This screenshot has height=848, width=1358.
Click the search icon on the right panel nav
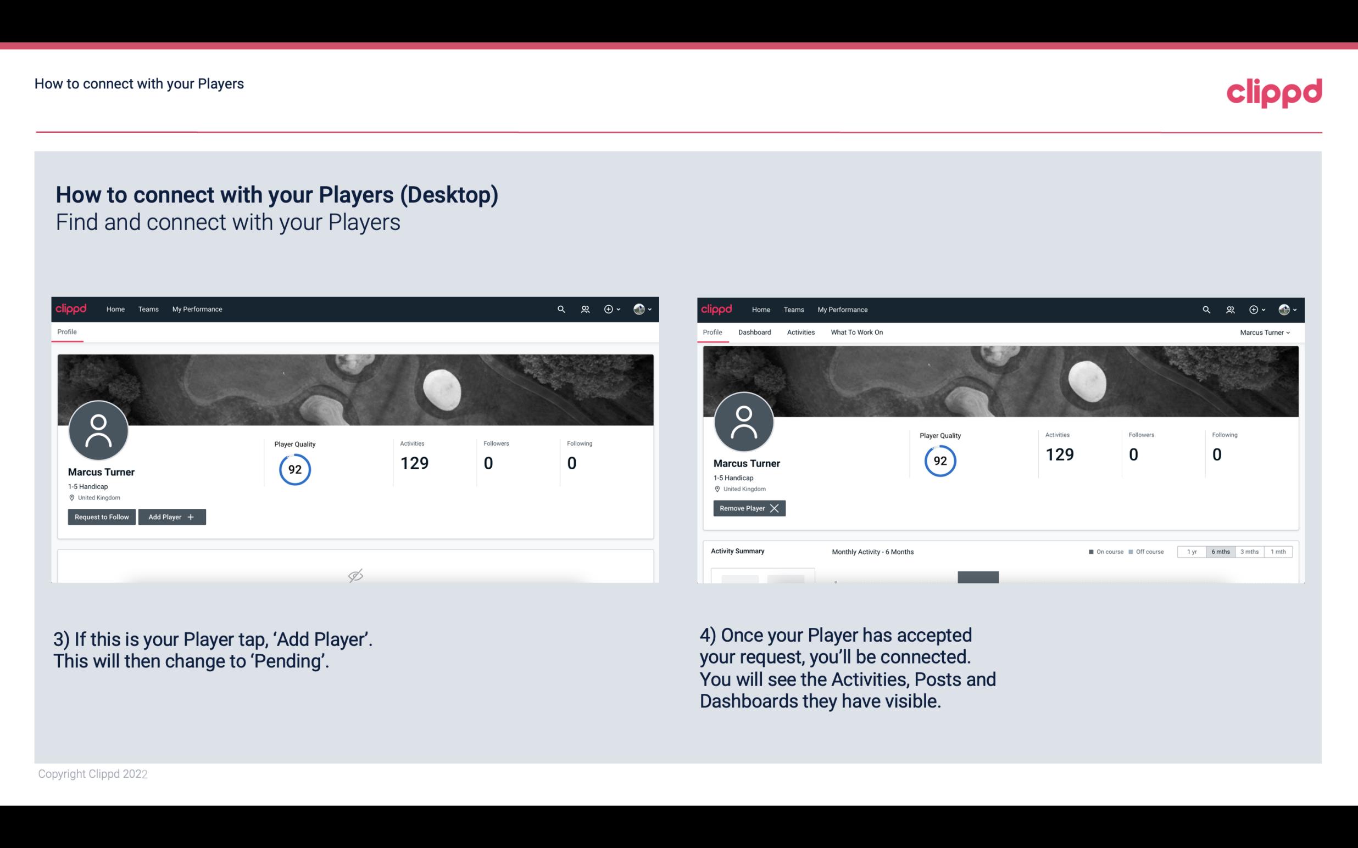pyautogui.click(x=1205, y=308)
